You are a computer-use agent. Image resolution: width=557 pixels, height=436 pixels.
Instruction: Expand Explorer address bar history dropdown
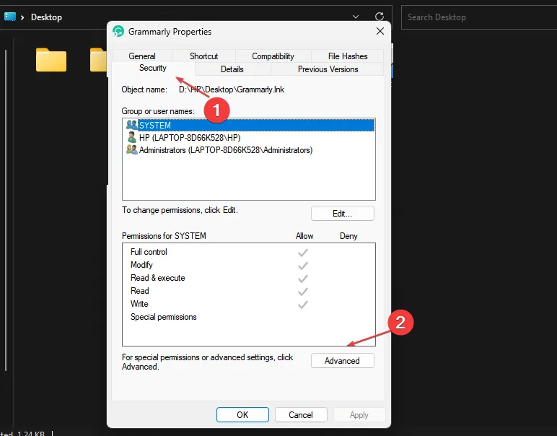pyautogui.click(x=355, y=17)
